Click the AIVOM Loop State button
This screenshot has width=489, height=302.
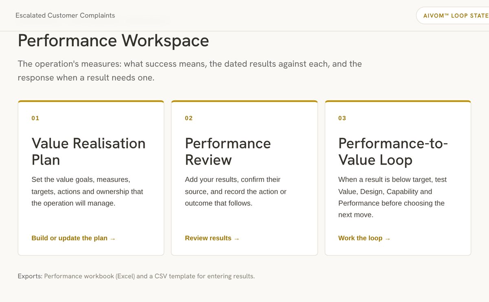[x=452, y=15]
